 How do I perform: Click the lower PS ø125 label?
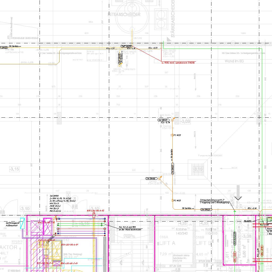tap(177, 201)
